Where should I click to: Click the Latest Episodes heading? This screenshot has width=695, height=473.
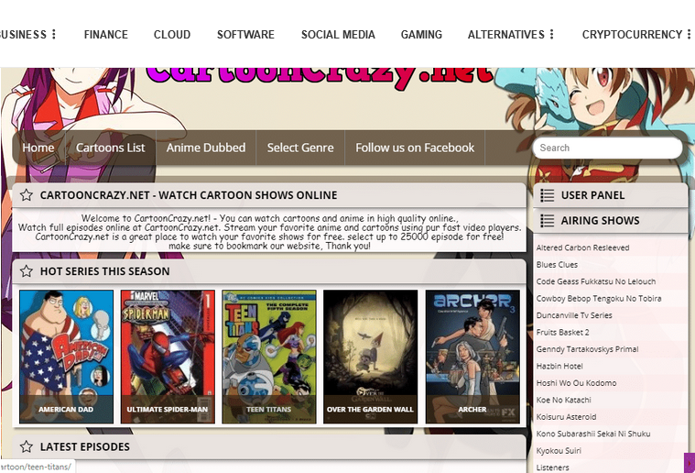tap(84, 446)
